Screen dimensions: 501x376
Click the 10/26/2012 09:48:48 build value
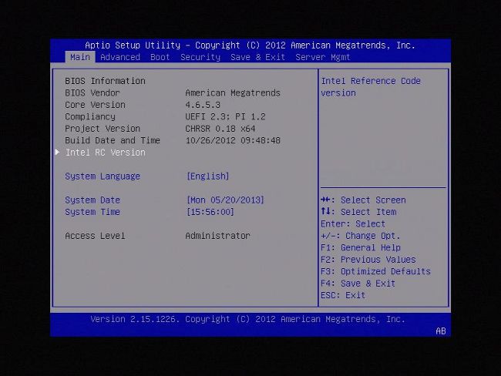click(x=233, y=140)
